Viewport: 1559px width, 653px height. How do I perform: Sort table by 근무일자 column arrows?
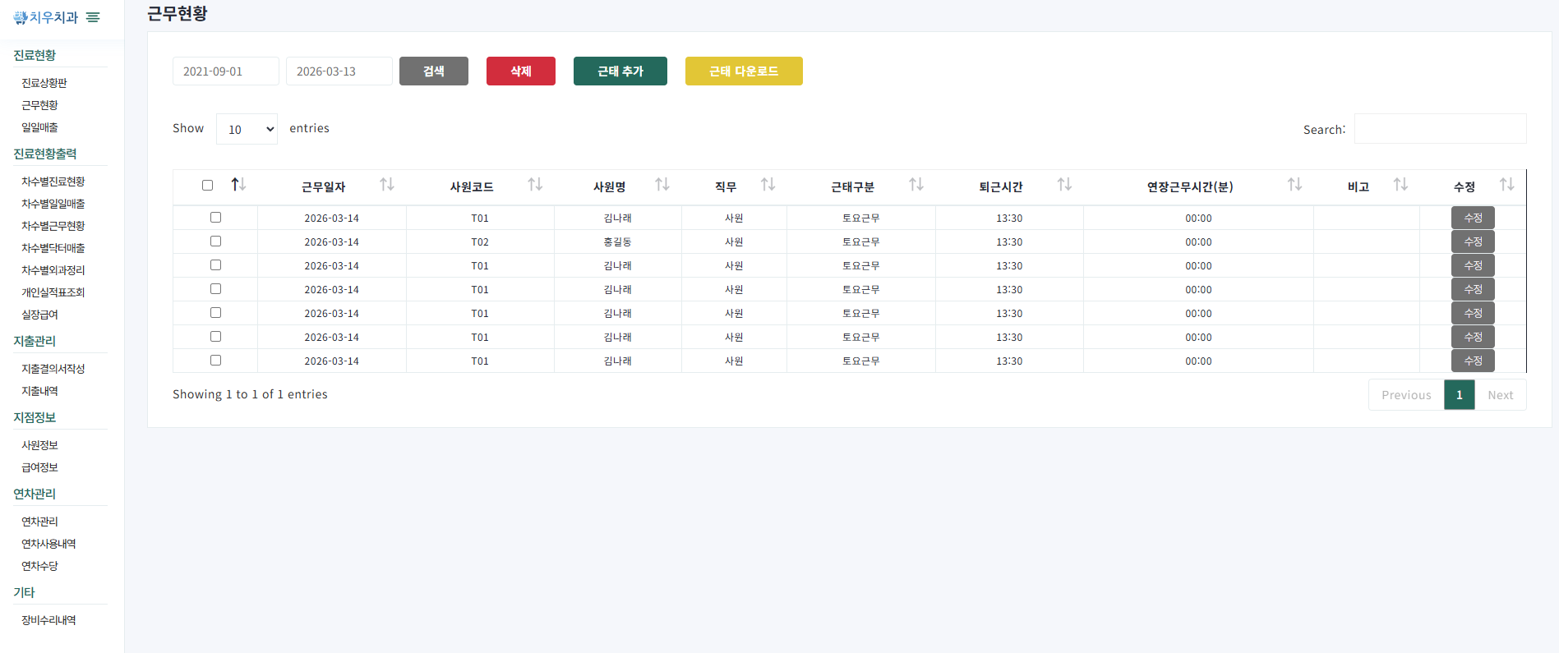click(x=386, y=185)
